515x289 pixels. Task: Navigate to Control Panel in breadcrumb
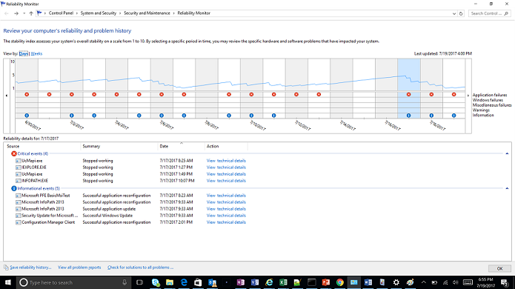point(61,13)
